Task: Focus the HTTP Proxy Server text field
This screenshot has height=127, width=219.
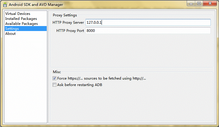Action: coord(148,23)
